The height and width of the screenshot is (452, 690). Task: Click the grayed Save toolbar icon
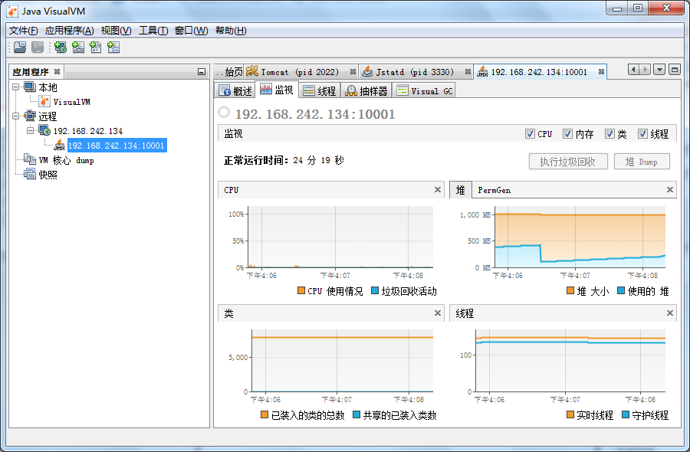click(x=37, y=47)
